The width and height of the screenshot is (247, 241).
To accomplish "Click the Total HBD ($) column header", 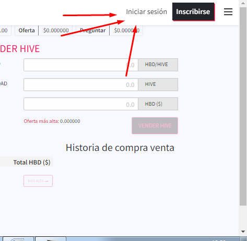I will (x=32, y=162).
